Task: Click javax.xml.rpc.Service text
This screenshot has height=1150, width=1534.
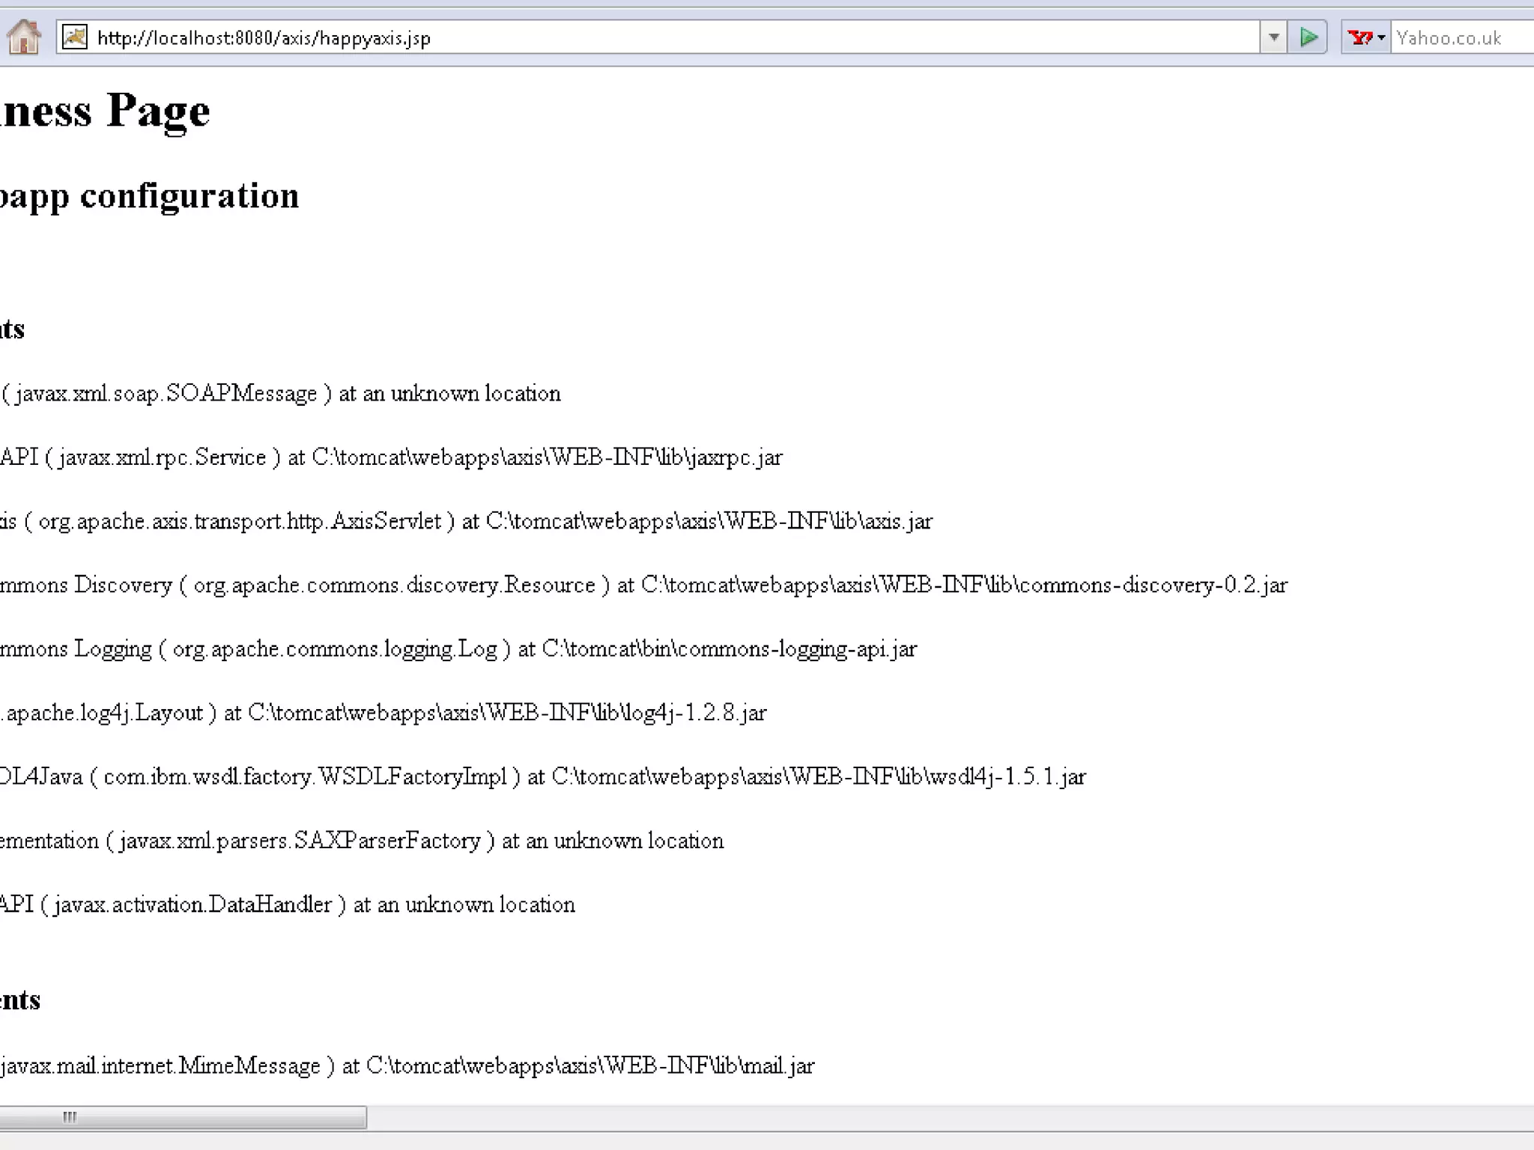Action: point(163,457)
